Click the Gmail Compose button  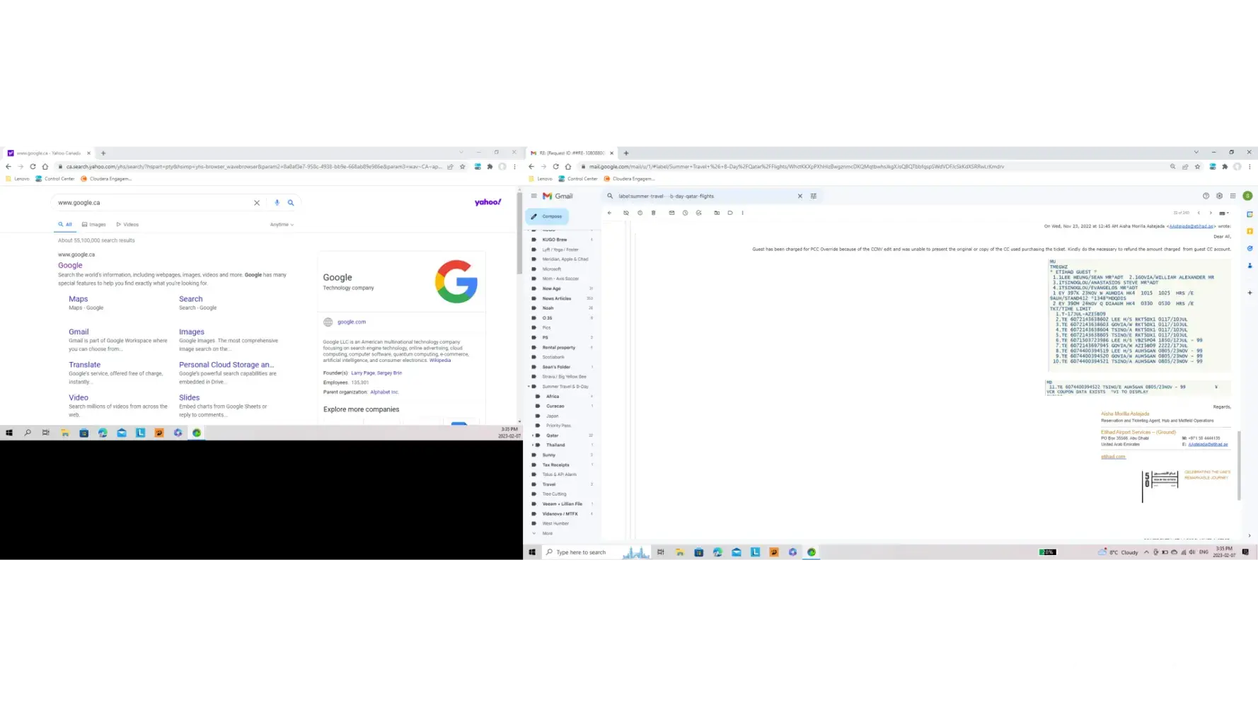click(547, 216)
